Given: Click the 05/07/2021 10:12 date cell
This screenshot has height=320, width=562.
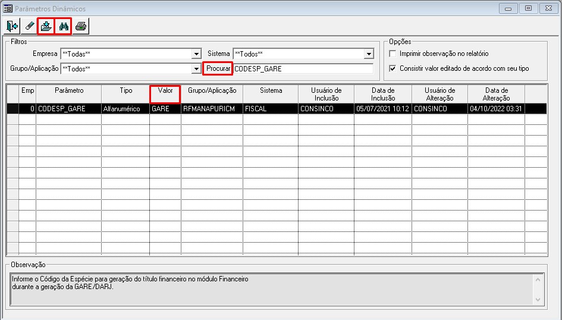Looking at the screenshot, I should (383, 109).
